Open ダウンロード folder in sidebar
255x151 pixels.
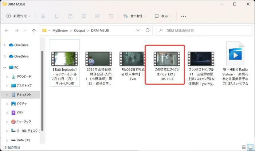(21, 77)
